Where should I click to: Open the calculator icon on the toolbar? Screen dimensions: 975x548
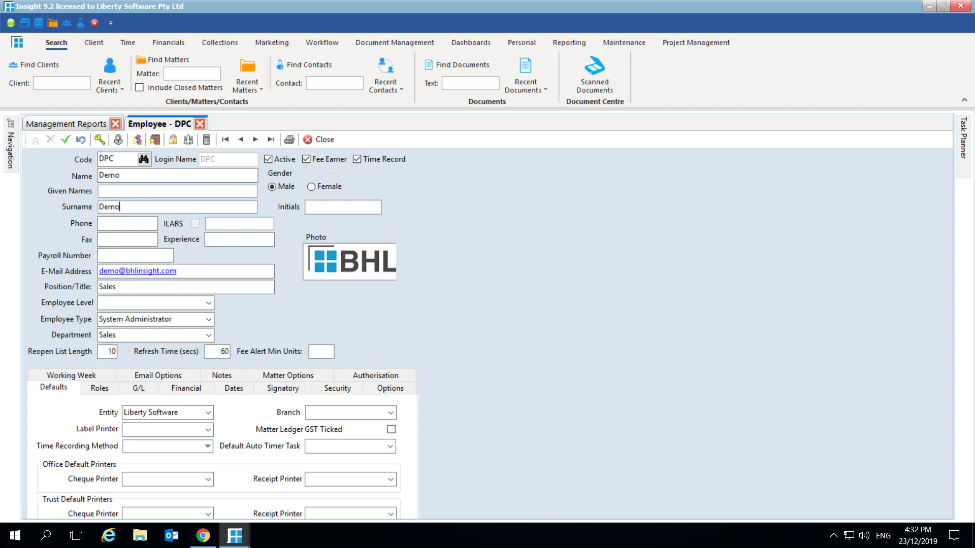pos(206,139)
